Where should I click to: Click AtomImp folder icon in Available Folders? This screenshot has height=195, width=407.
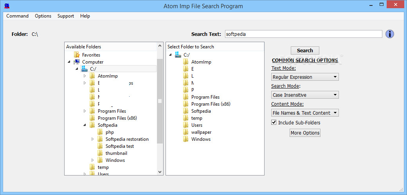[92, 76]
